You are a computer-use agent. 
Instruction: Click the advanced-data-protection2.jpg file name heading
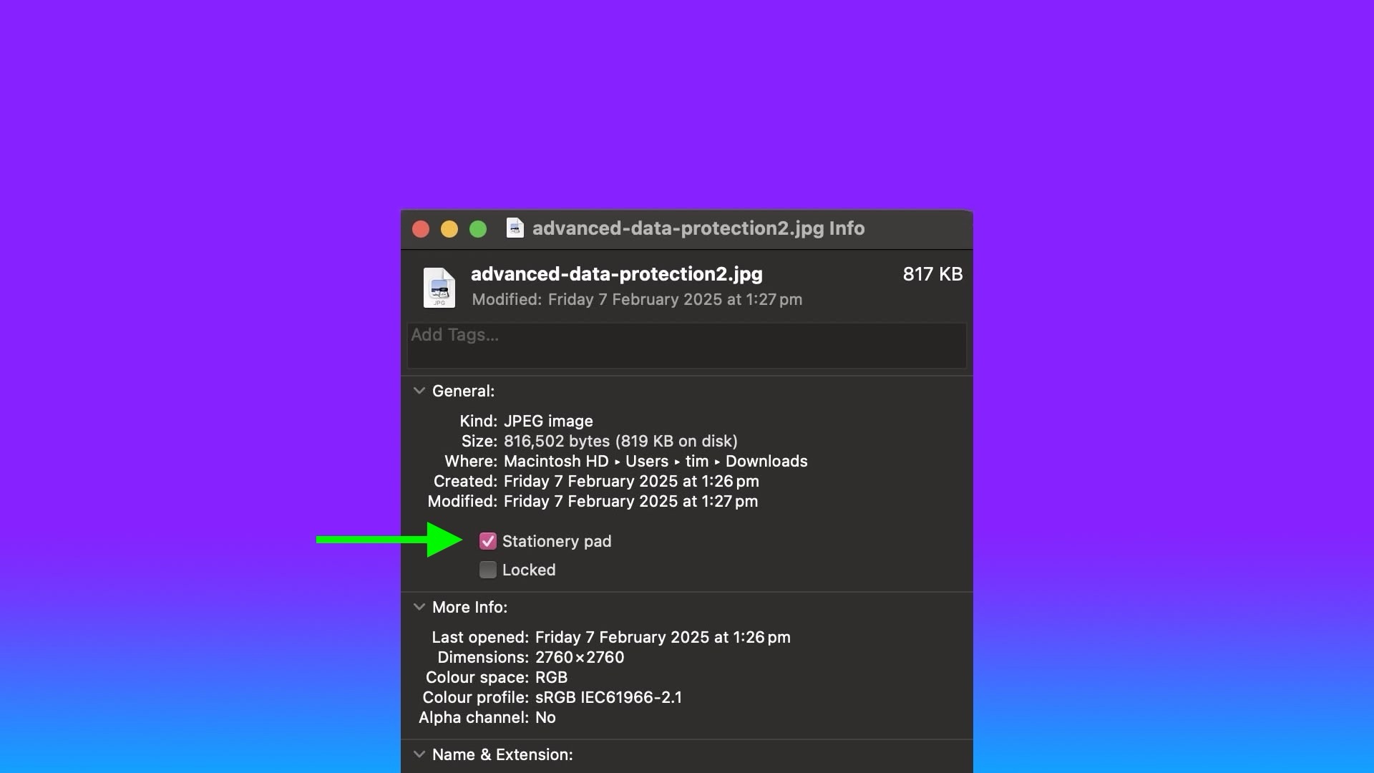[x=617, y=274]
